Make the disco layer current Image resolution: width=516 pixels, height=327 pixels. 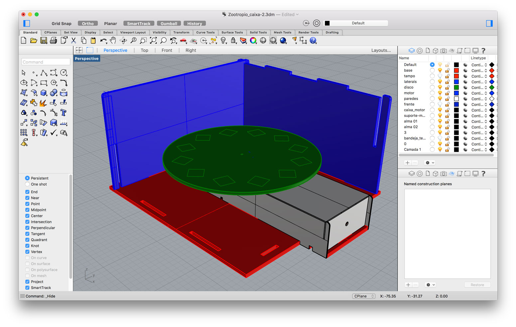click(x=432, y=87)
